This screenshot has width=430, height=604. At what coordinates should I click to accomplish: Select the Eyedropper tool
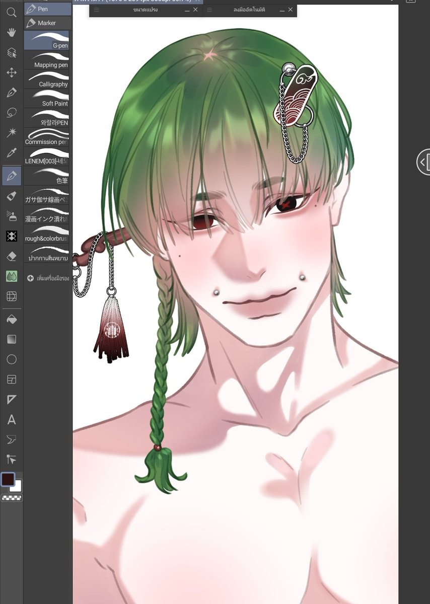pyautogui.click(x=11, y=154)
